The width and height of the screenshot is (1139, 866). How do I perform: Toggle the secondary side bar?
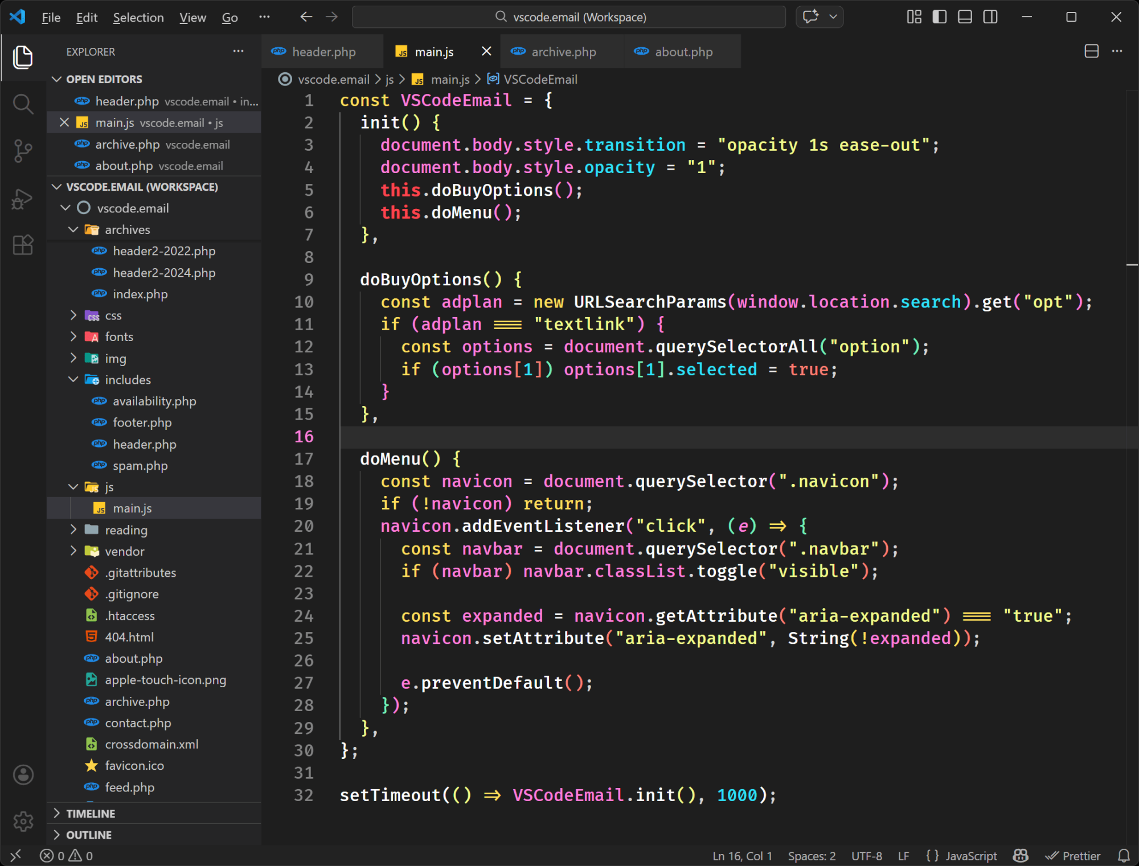pyautogui.click(x=990, y=17)
